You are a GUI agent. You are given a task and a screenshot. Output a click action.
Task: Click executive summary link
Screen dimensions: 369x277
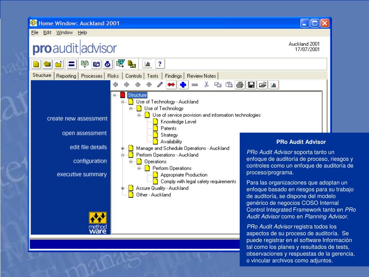[82, 174]
